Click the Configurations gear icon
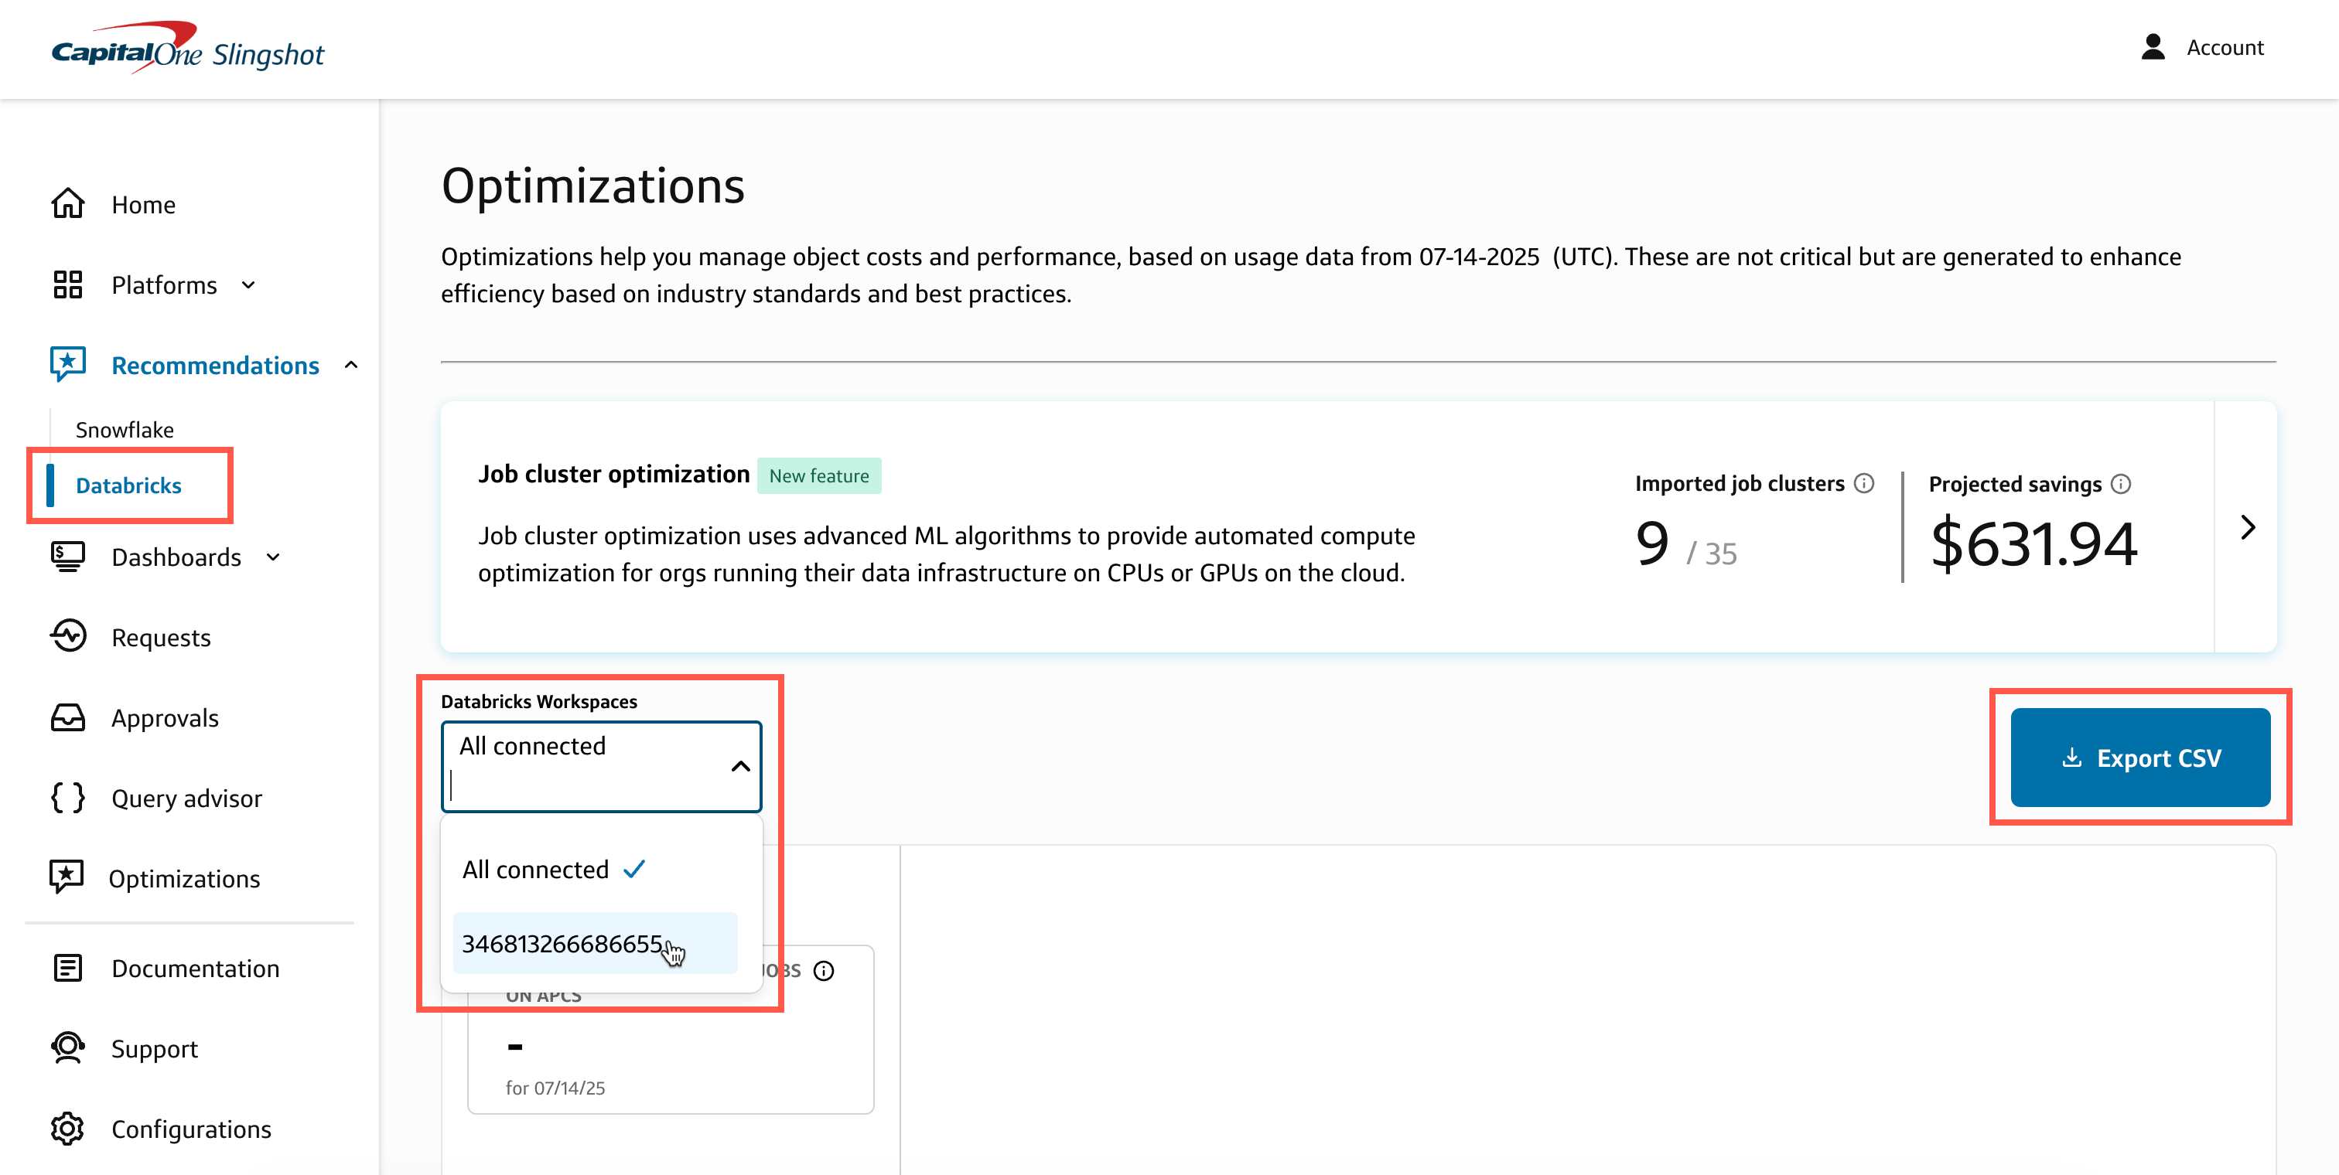This screenshot has height=1175, width=2339. pyautogui.click(x=68, y=1129)
